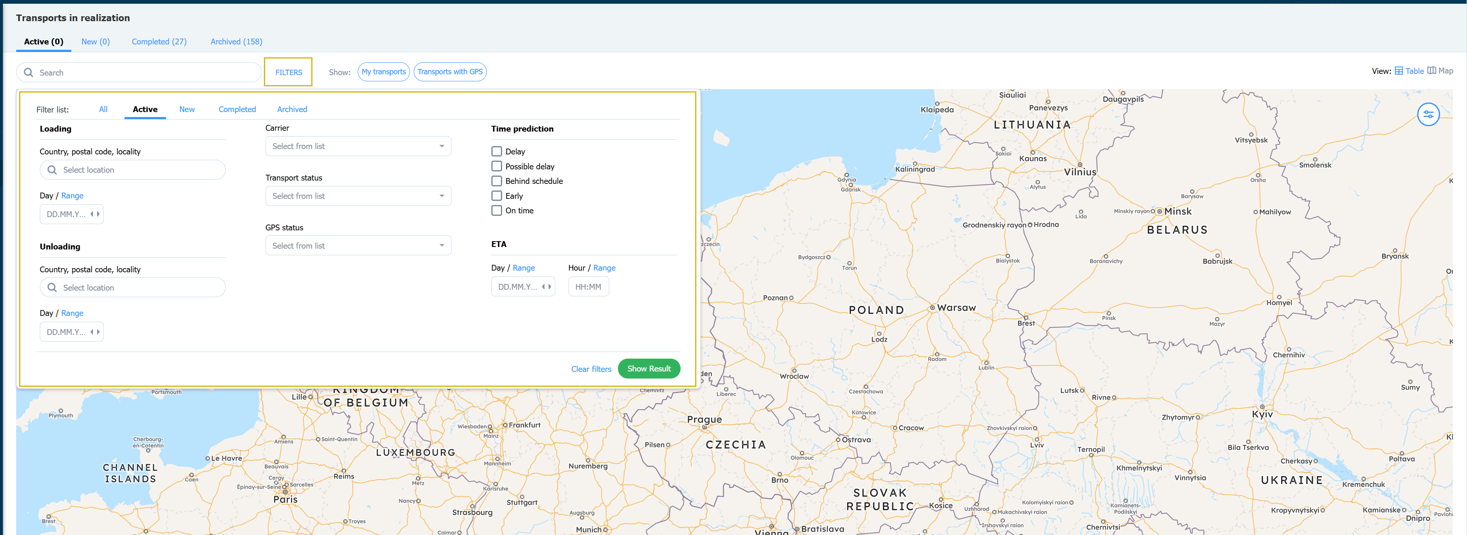Click Frankfurt on the map
The width and height of the screenshot is (1467, 535).
click(525, 425)
